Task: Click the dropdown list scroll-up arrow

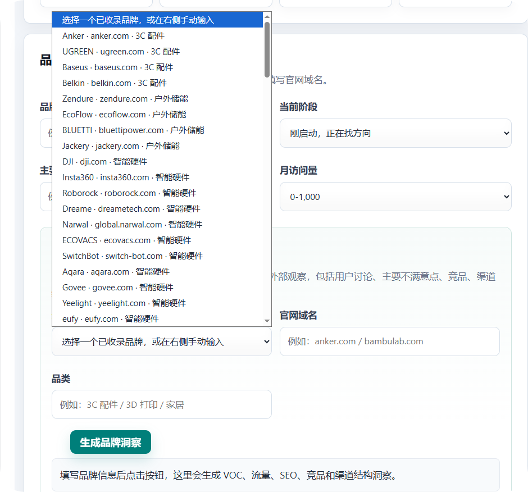Action: pos(267,16)
